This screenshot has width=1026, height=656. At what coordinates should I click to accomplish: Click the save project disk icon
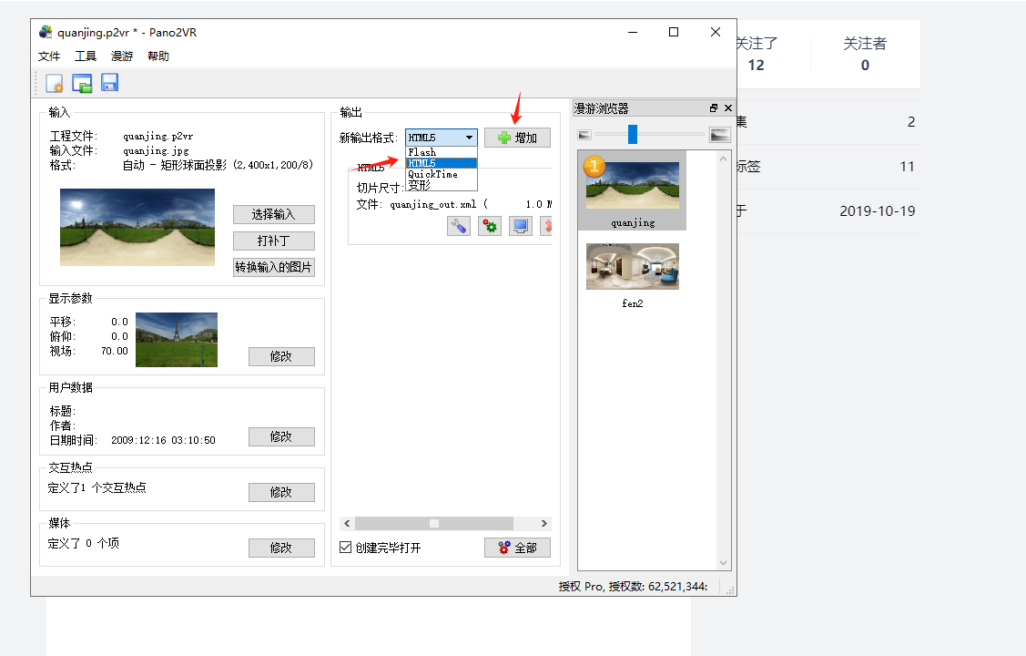109,83
